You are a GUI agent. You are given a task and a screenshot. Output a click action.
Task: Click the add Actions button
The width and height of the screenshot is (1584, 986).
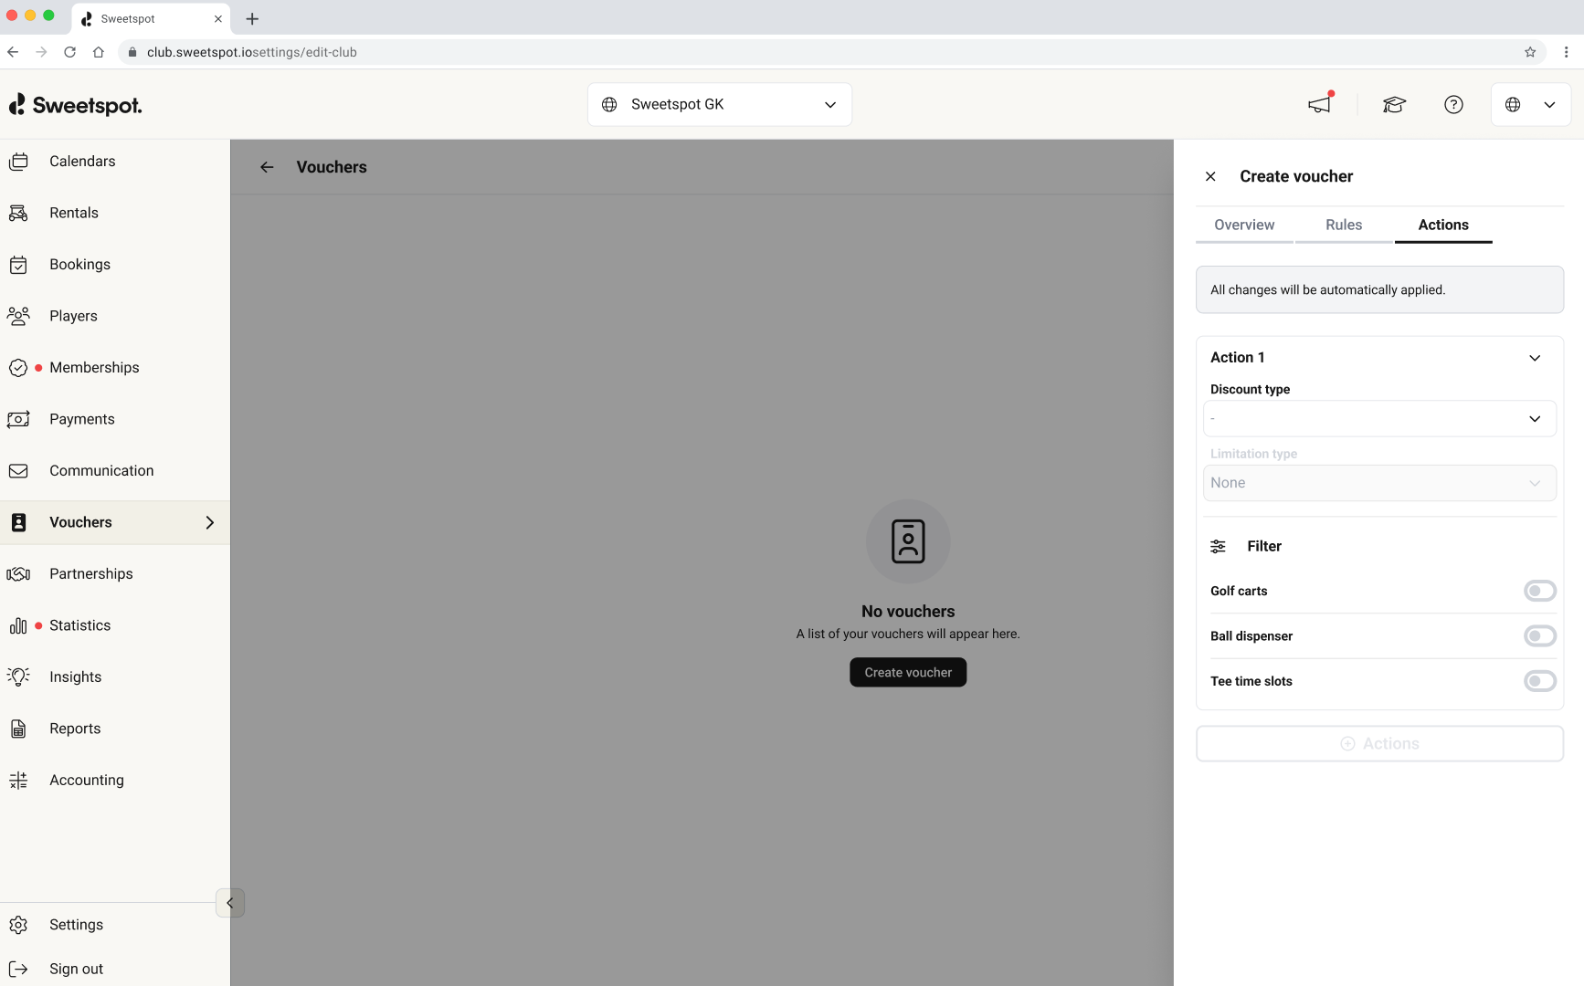coord(1379,744)
